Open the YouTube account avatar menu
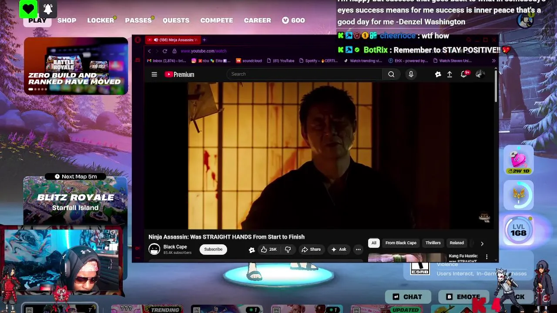The image size is (557, 313). 480,74
